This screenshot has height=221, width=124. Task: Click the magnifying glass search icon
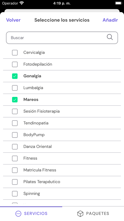point(110,37)
